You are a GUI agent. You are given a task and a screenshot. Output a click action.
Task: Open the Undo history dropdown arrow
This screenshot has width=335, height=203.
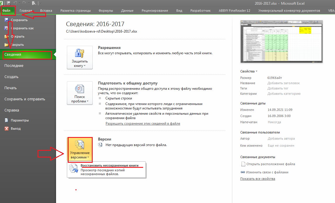click(19, 3)
